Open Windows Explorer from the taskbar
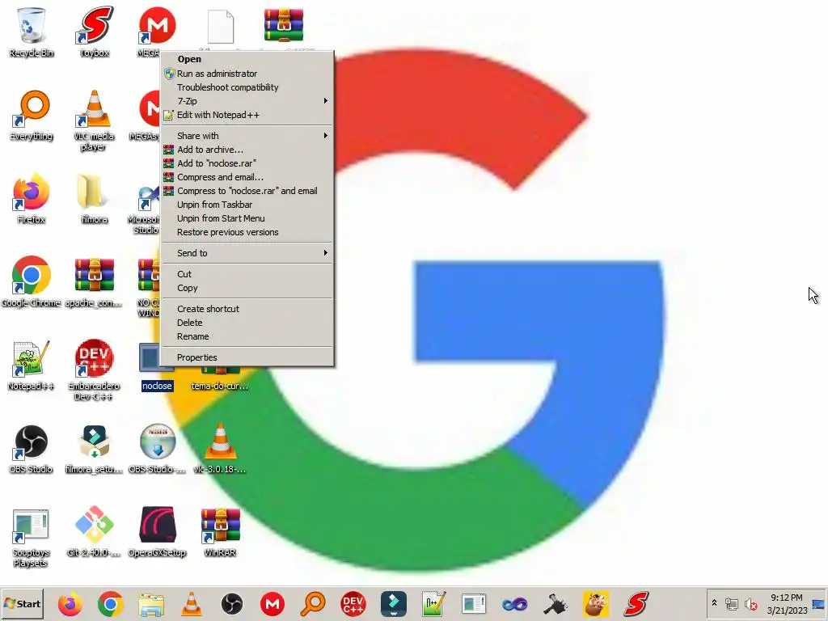Screen dimensions: 828x621 [x=151, y=603]
